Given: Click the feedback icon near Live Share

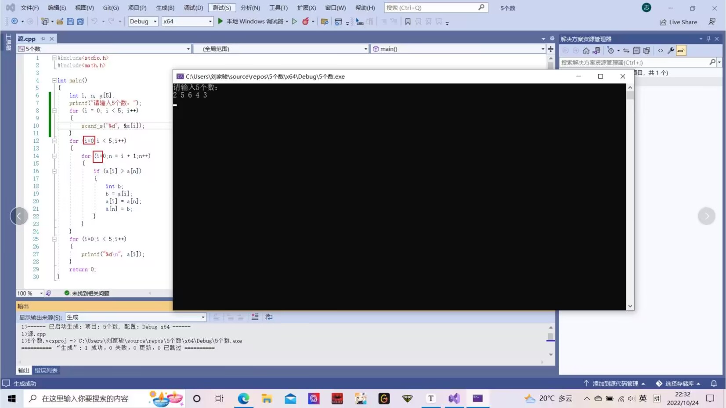Looking at the screenshot, I should 712,22.
